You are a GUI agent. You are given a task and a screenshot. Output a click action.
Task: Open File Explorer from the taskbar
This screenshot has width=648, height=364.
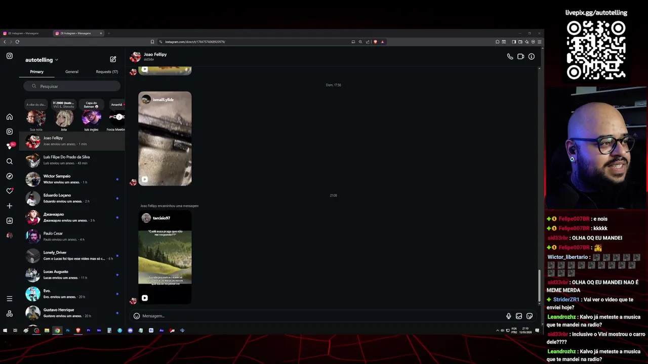[47, 331]
